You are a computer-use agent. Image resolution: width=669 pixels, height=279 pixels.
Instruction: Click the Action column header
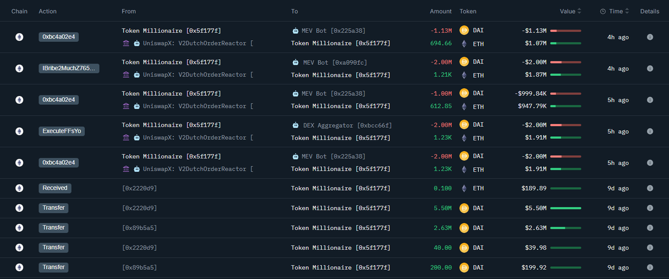point(47,11)
